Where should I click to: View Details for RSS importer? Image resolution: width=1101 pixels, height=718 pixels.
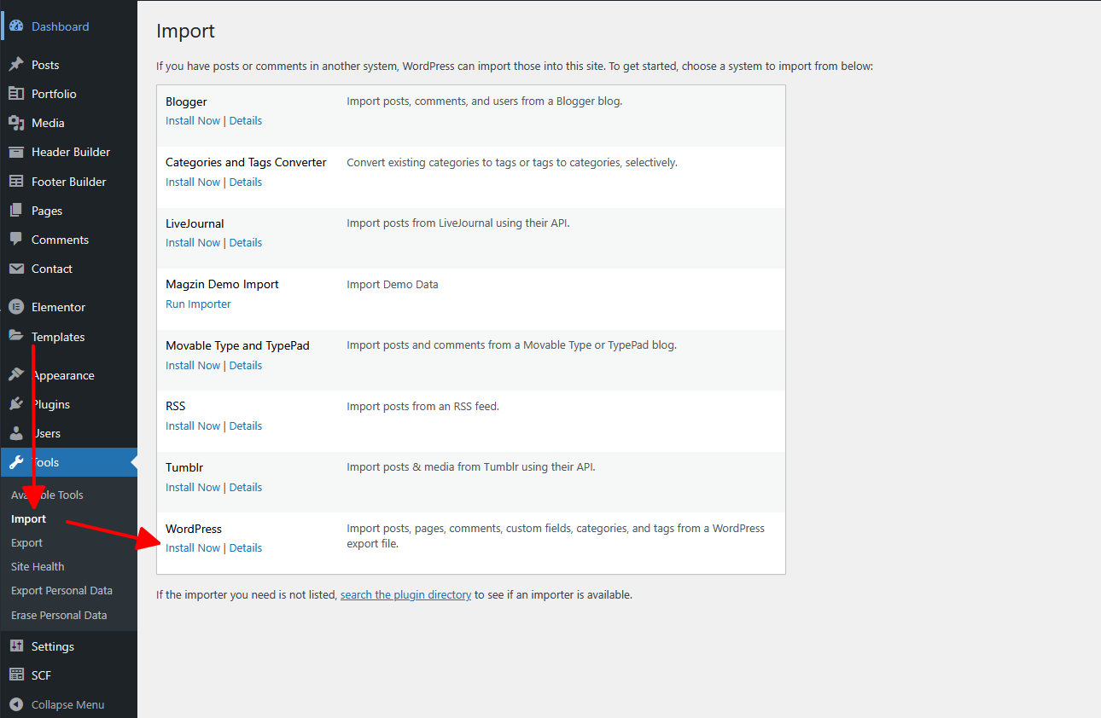tap(246, 426)
